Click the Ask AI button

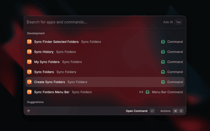point(168,22)
